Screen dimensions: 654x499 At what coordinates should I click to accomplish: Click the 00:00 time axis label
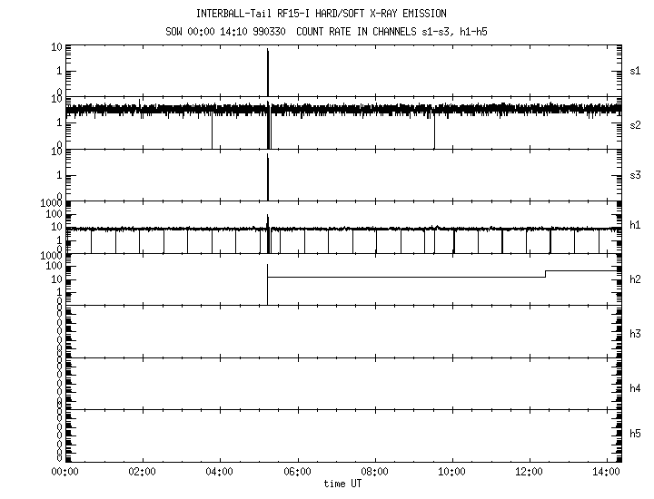pos(65,472)
